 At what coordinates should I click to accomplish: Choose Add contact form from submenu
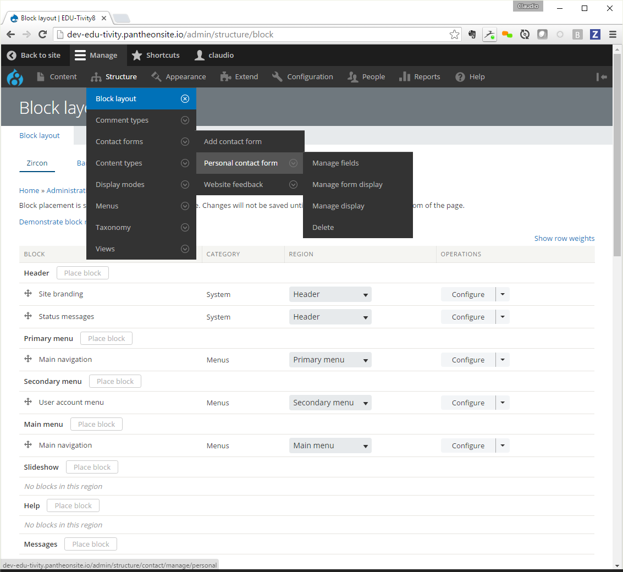[233, 141]
